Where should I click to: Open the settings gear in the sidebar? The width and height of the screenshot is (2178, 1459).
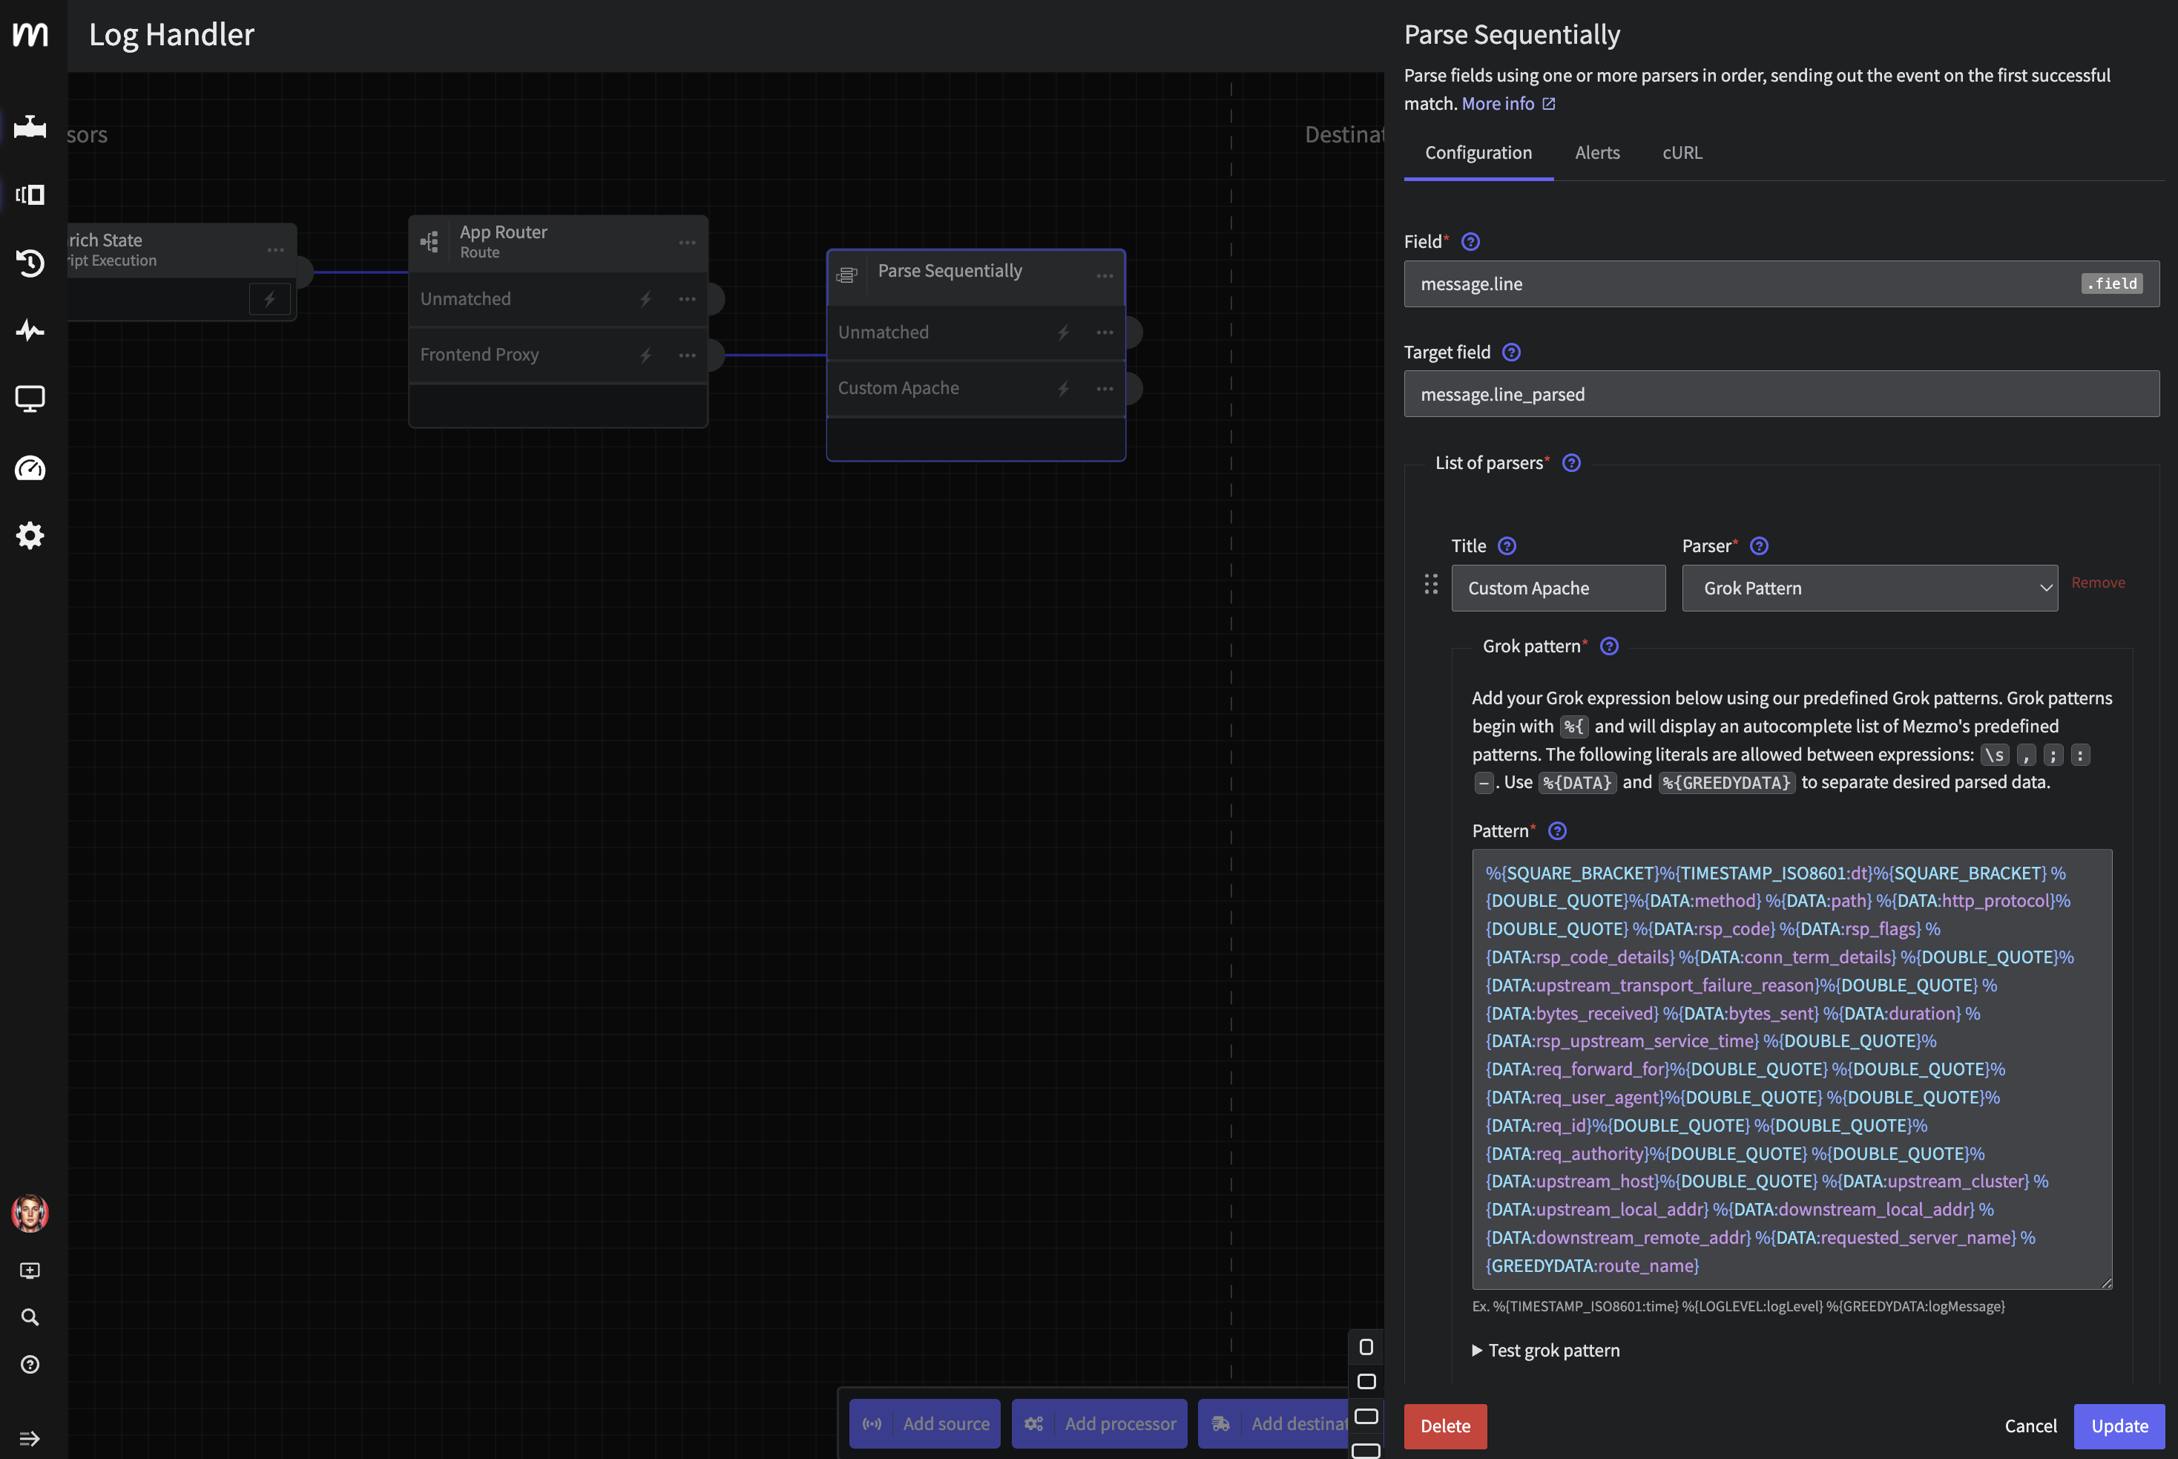(x=30, y=535)
